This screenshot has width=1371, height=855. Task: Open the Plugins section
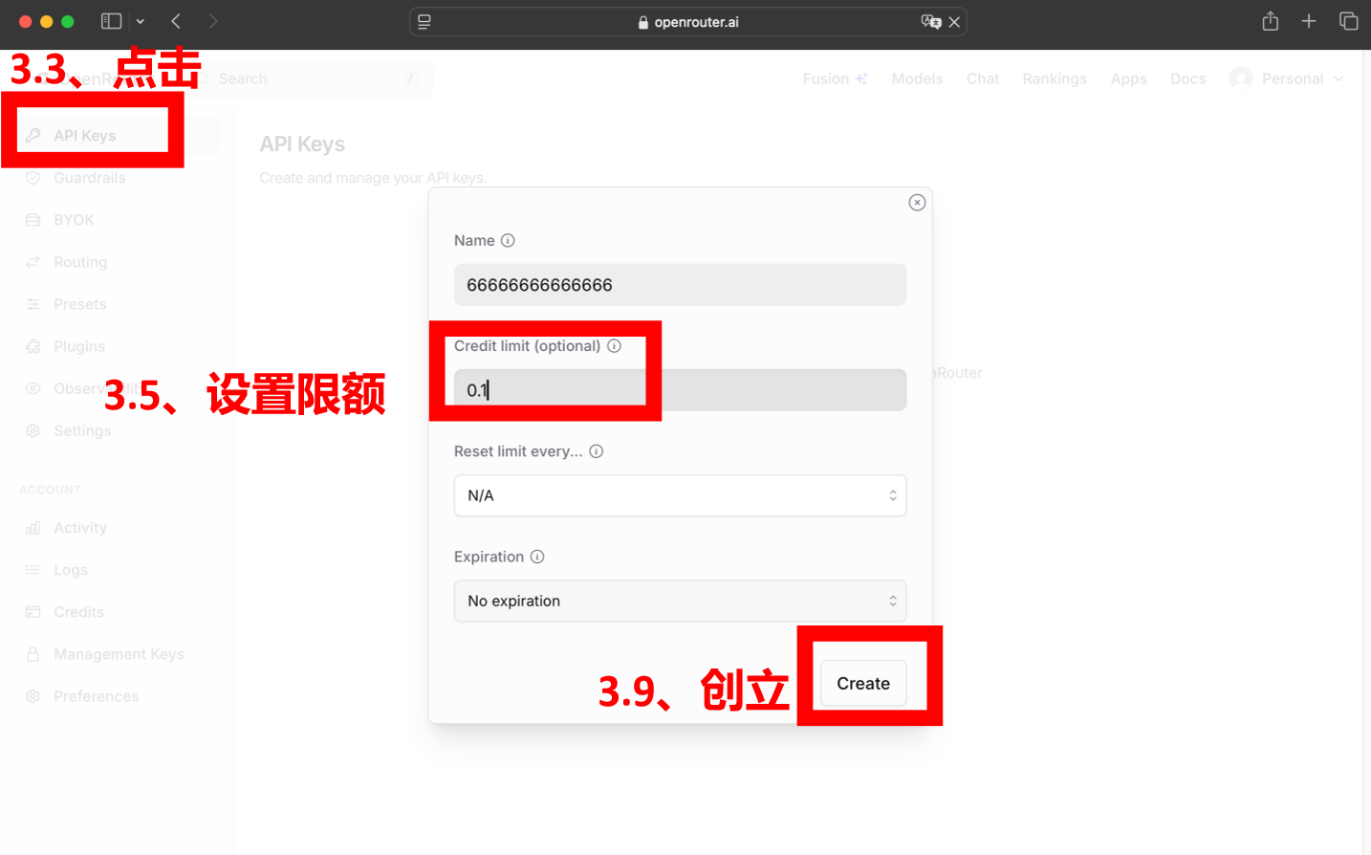pyautogui.click(x=81, y=345)
